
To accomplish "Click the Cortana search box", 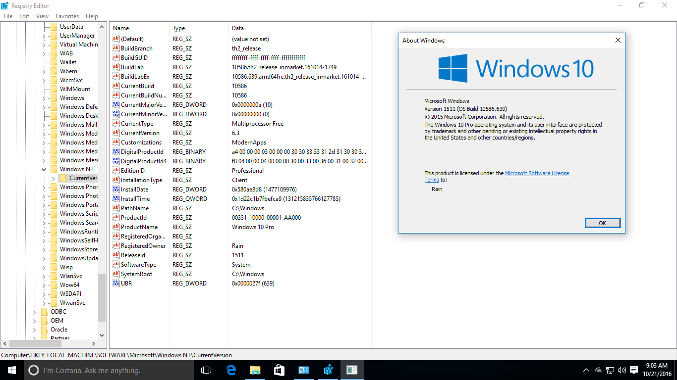I will point(109,370).
